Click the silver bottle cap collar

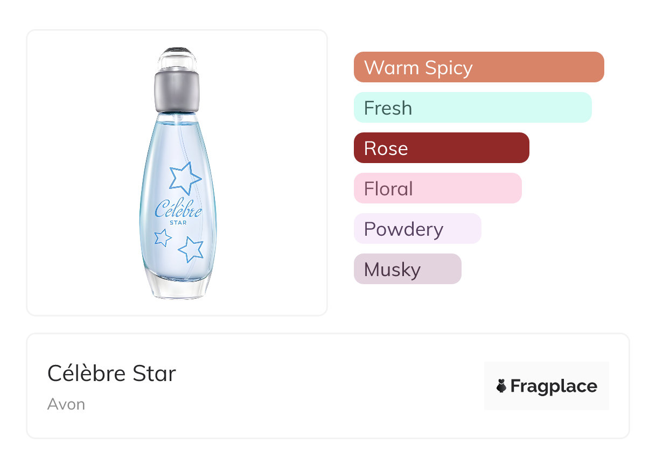(177, 91)
